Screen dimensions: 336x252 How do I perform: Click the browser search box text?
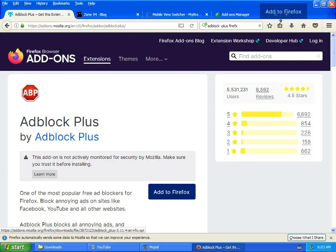[x=222, y=26]
